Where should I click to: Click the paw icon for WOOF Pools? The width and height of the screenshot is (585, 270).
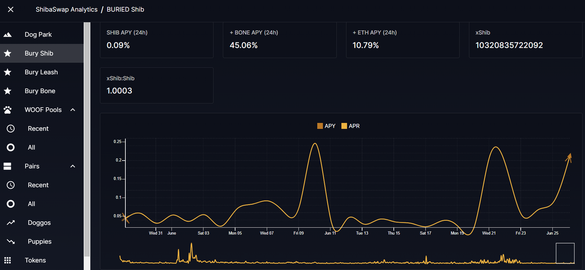click(7, 110)
